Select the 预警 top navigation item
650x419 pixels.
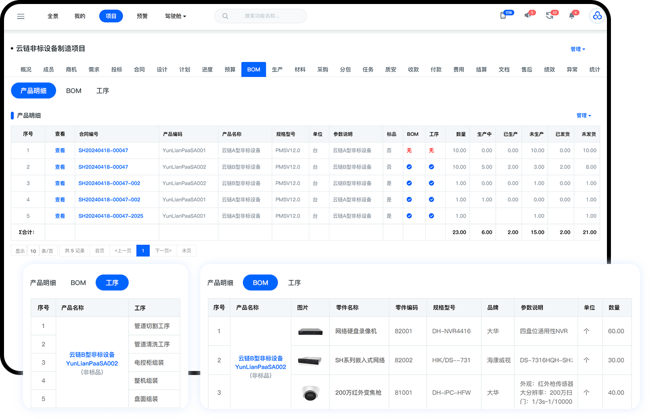pos(142,16)
